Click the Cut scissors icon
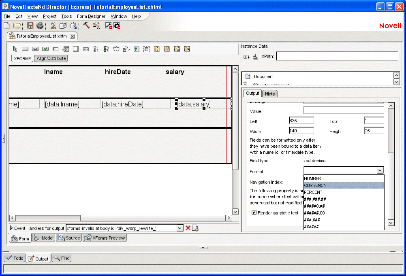This screenshot has height=276, width=406. 53,25
